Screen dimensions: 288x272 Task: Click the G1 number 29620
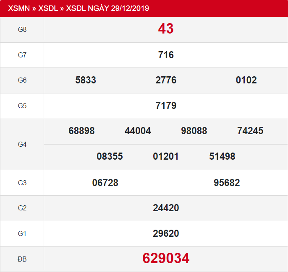tap(166, 233)
